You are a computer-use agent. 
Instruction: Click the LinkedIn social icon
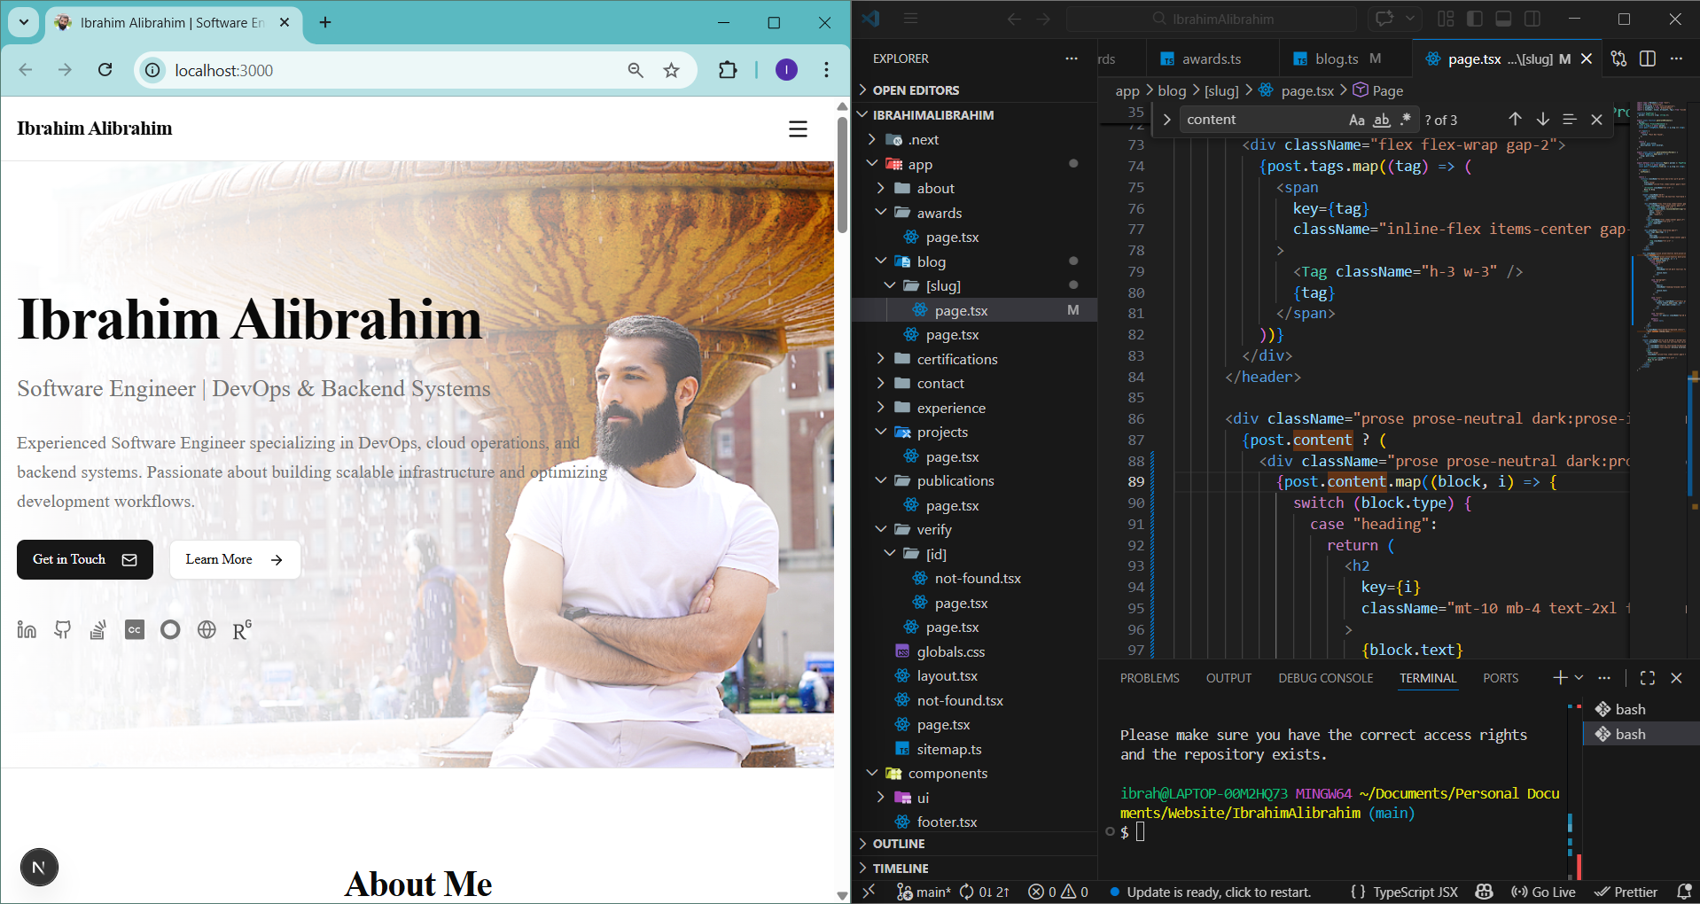27,630
